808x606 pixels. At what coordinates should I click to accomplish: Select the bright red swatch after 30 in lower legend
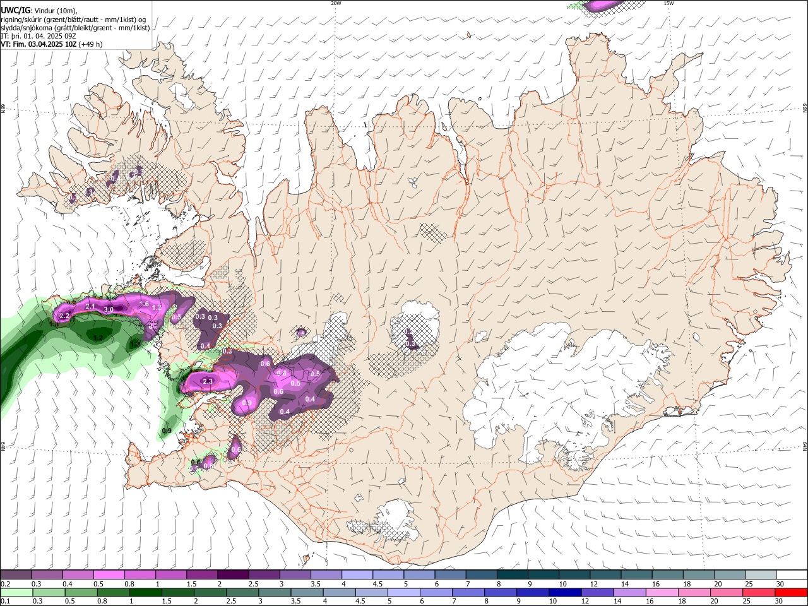790,593
